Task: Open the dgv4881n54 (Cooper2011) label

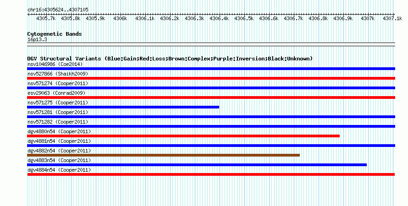Action: (x=59, y=141)
